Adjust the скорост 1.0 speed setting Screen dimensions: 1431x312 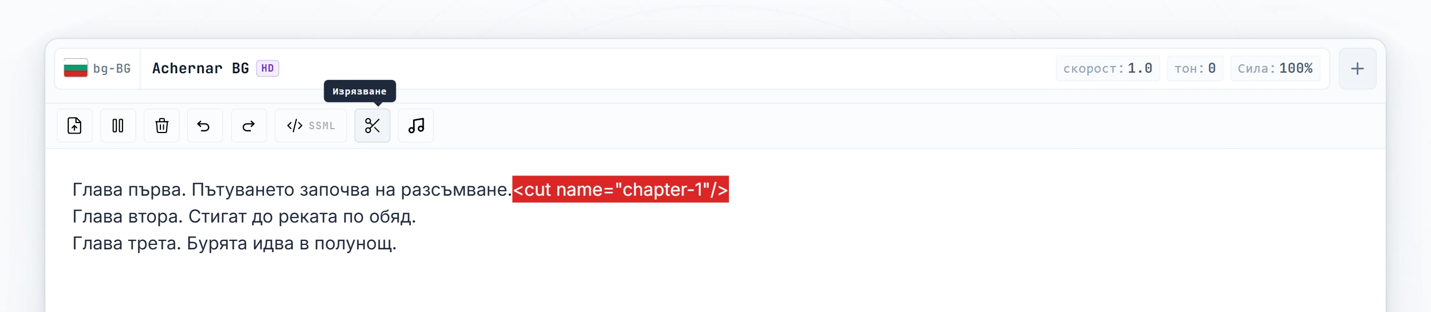[x=1107, y=68]
